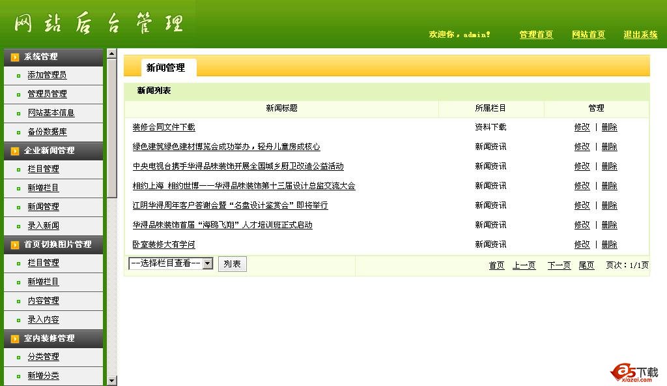Click the 室内装修管理 section arrow icon
667x386 pixels.
pos(15,338)
